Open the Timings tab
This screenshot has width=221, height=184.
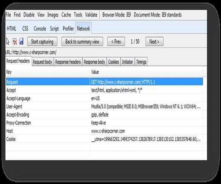pos(141,62)
